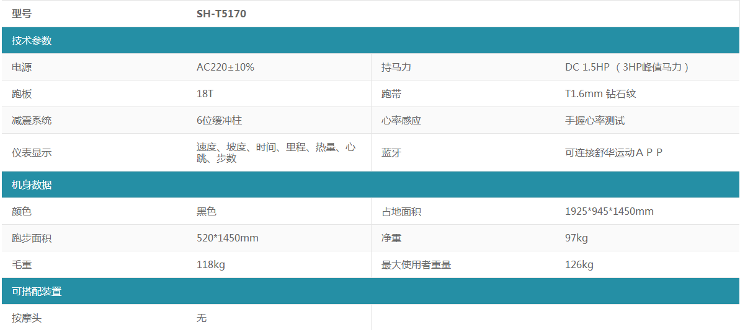Click the 手握心率测试 heart rate value
This screenshot has height=330, width=740.
595,121
